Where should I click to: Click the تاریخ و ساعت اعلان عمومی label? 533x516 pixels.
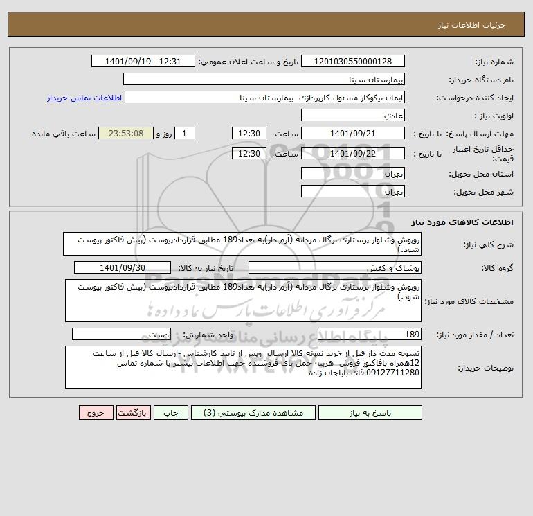coord(248,62)
